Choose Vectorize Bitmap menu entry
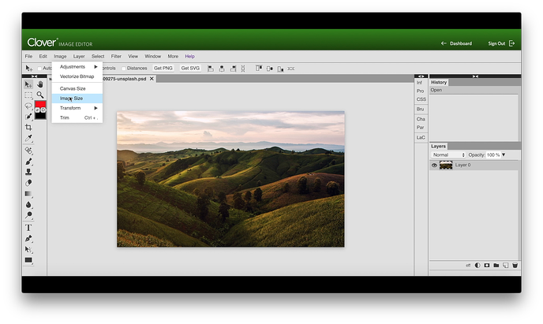This screenshot has width=543, height=324. pos(77,76)
